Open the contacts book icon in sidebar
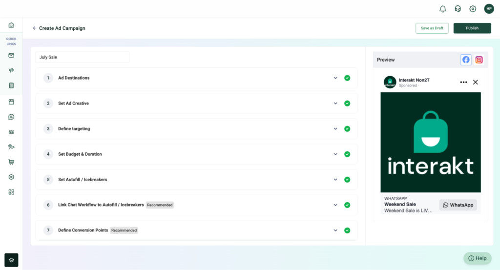 11,85
